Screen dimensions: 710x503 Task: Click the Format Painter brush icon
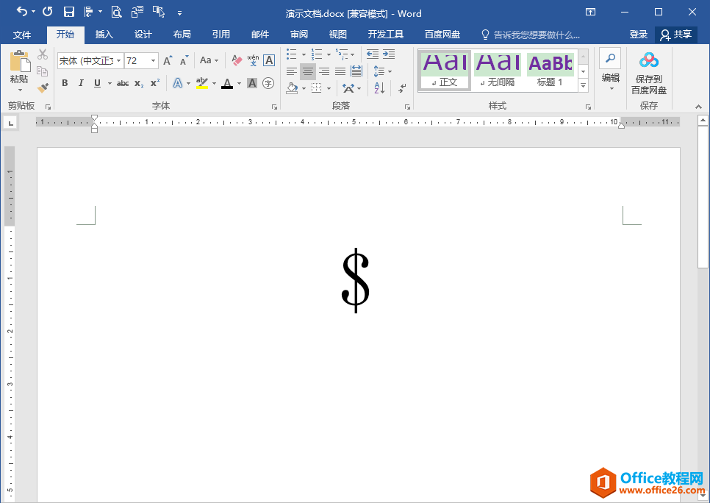[x=43, y=88]
